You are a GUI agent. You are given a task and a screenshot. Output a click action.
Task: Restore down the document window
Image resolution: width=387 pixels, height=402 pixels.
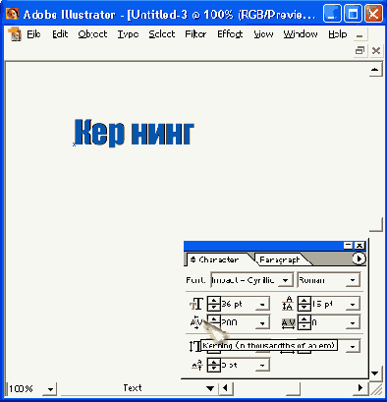(359, 51)
